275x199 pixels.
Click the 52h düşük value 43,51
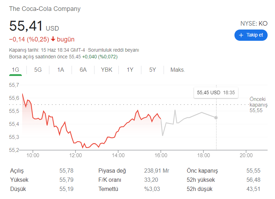[253, 189]
